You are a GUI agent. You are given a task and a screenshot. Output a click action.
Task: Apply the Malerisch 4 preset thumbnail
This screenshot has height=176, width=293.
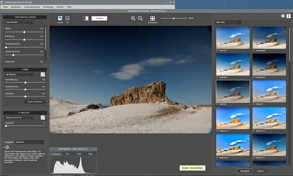click(x=233, y=145)
